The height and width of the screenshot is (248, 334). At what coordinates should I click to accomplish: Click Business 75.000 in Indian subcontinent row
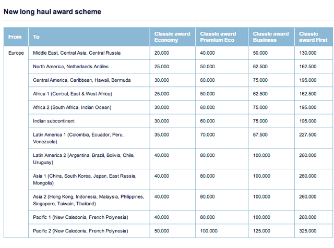pyautogui.click(x=260, y=121)
